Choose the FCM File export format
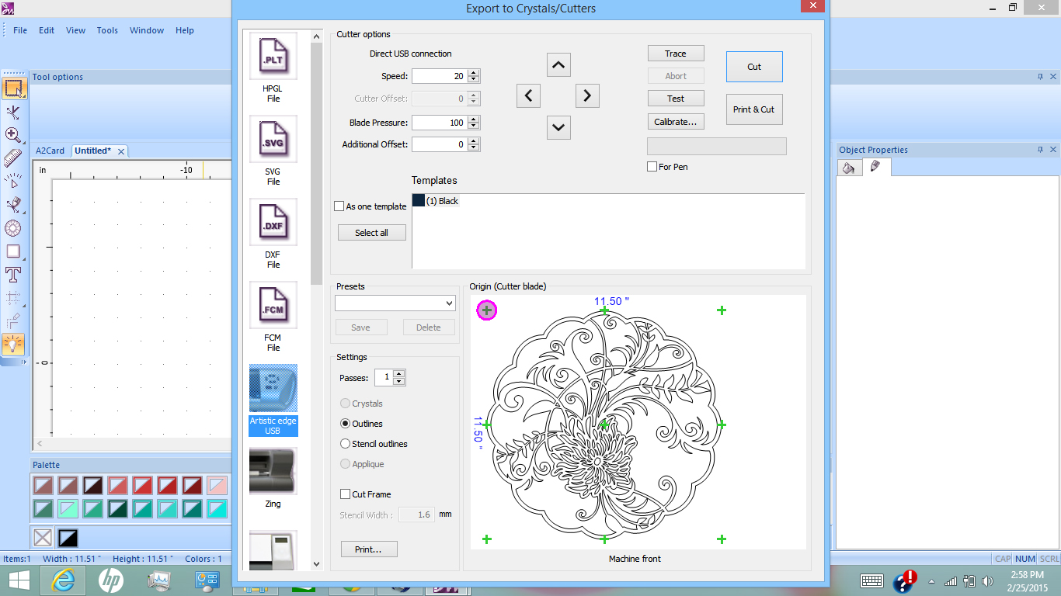This screenshot has width=1061, height=596. (x=273, y=317)
